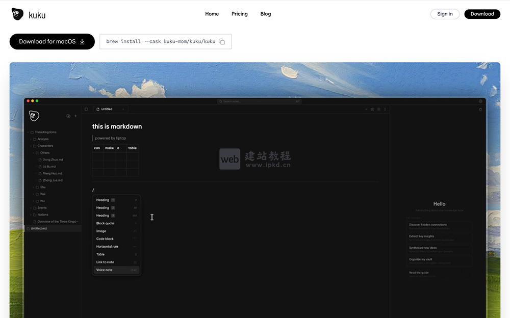Copy the brew install command

221,41
